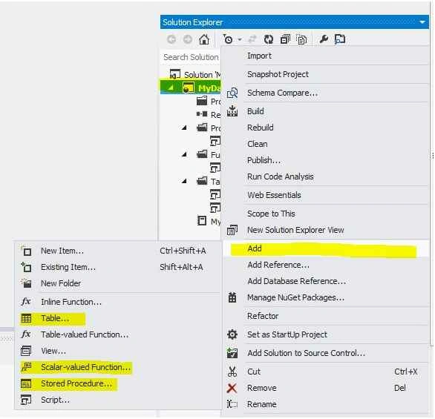Open the Solution Explorer window options arrow
This screenshot has height=419, width=435.
pos(422,22)
